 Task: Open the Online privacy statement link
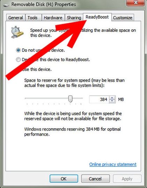pyautogui.click(x=113, y=164)
